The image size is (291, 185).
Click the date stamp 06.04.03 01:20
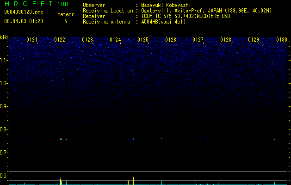(24, 21)
